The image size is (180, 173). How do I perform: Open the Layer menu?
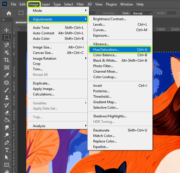(x=46, y=4)
